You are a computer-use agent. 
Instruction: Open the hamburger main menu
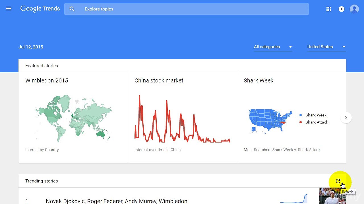(x=9, y=9)
